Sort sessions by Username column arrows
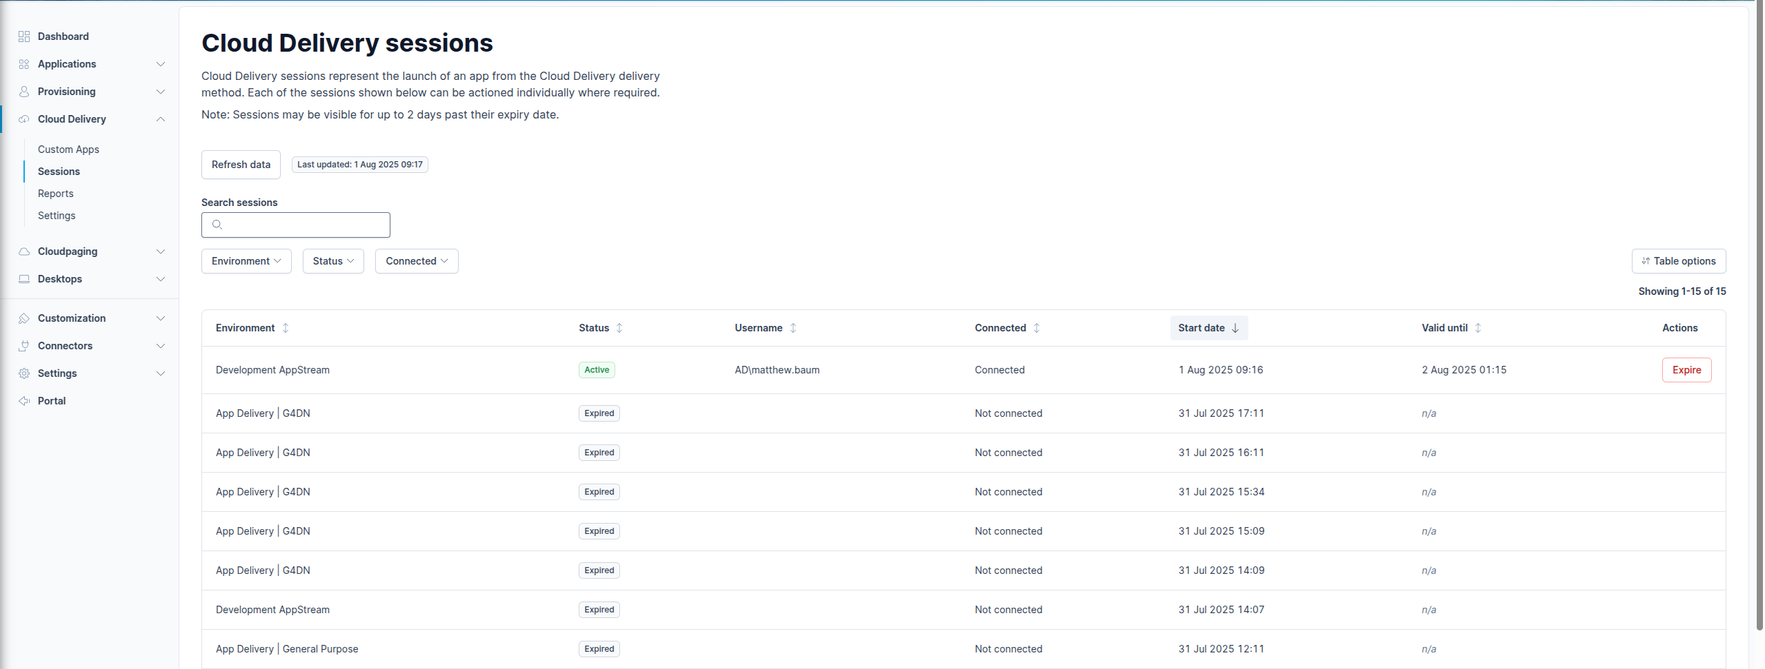The height and width of the screenshot is (669, 1765). (x=793, y=328)
